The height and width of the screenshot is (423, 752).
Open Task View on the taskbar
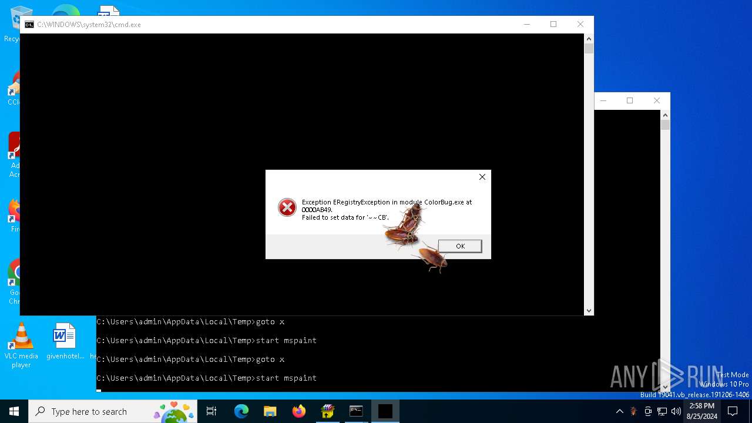(x=211, y=411)
